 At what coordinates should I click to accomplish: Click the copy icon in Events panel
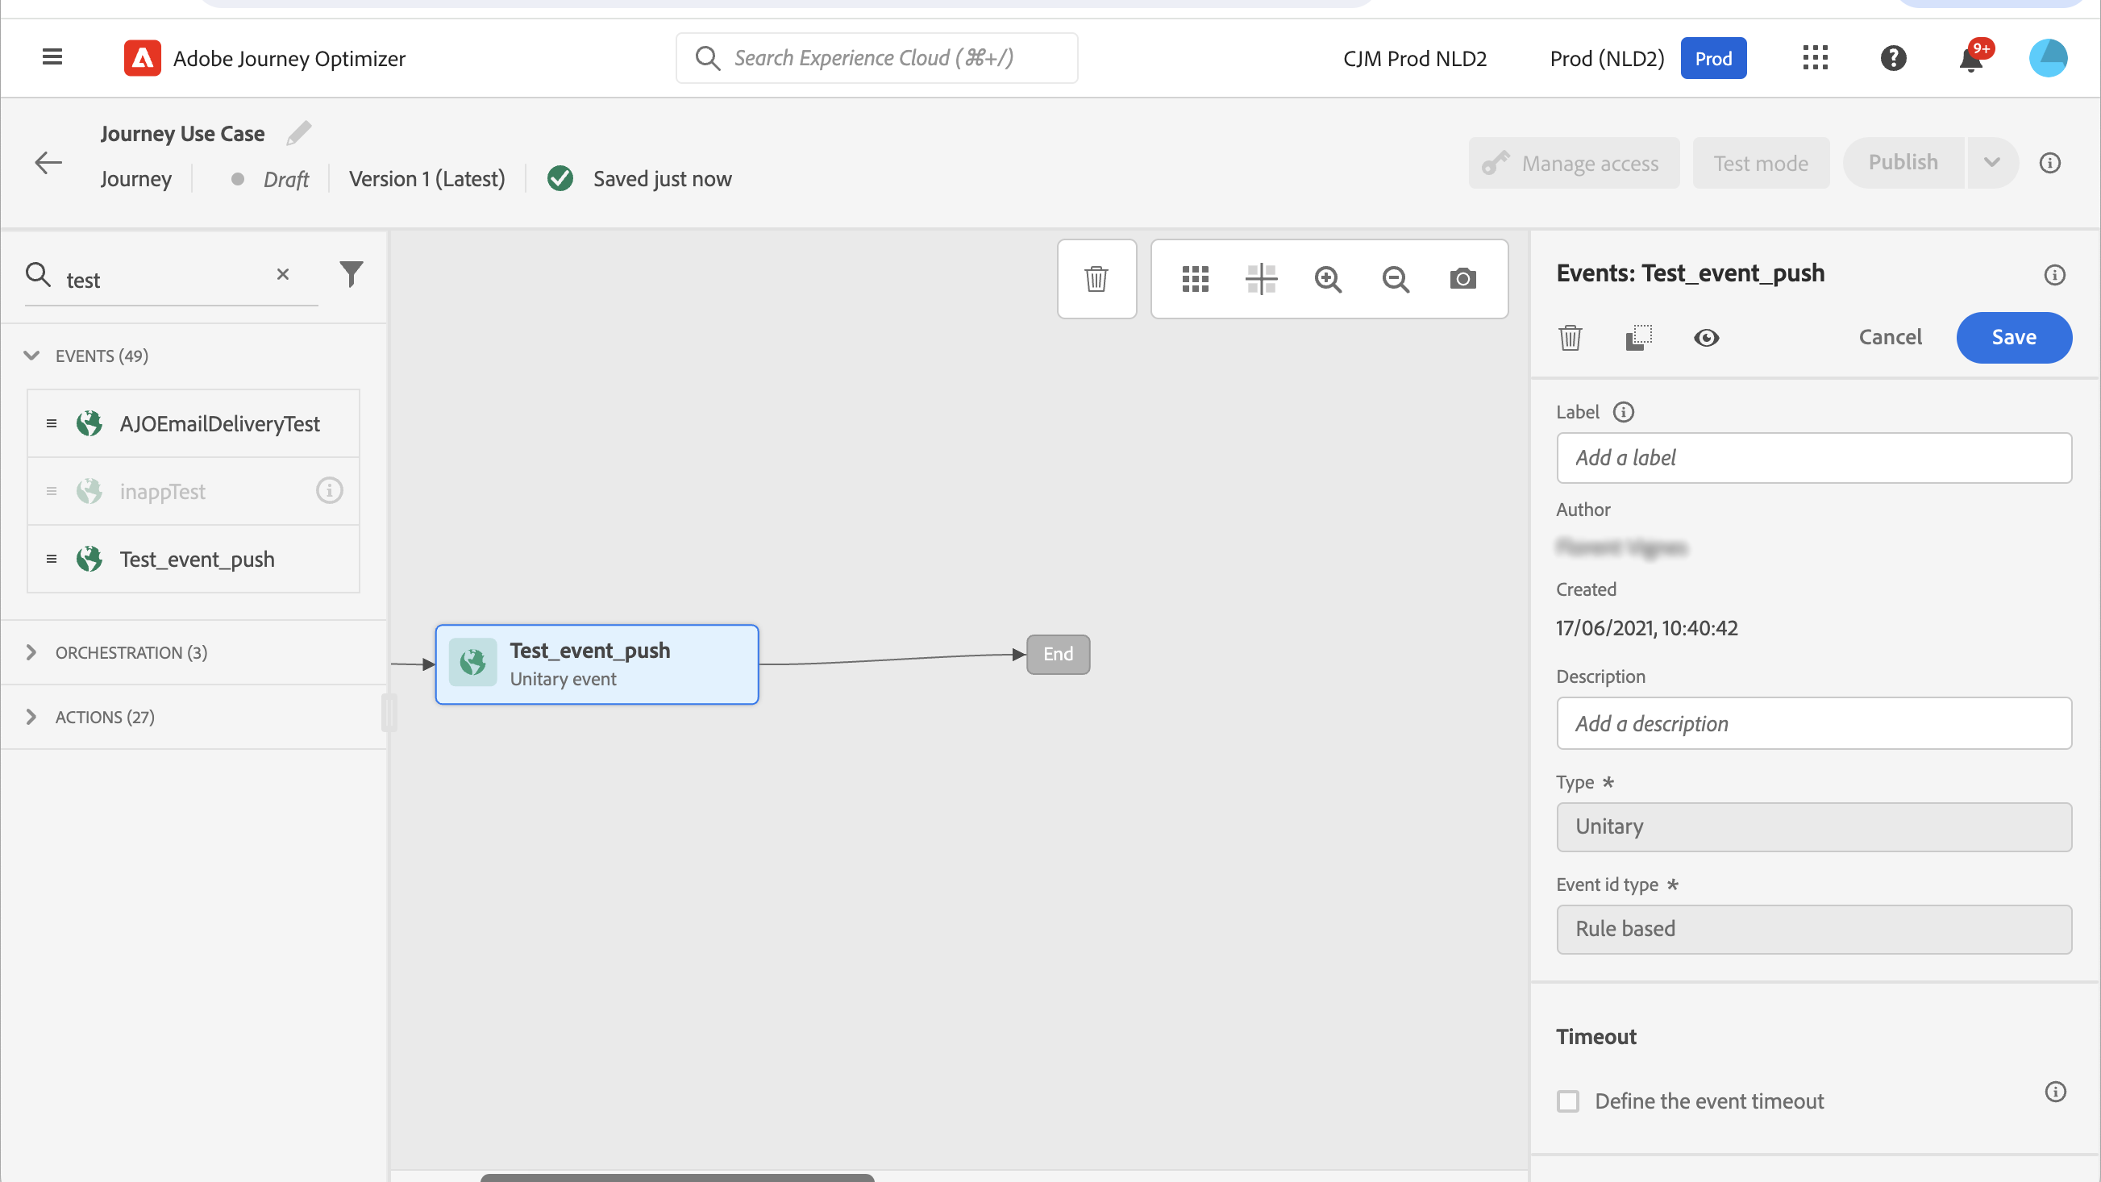pos(1637,337)
